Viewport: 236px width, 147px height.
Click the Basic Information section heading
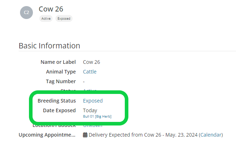[49, 46]
